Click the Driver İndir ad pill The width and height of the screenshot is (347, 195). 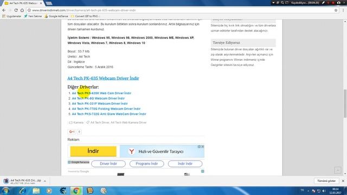(x=108, y=164)
